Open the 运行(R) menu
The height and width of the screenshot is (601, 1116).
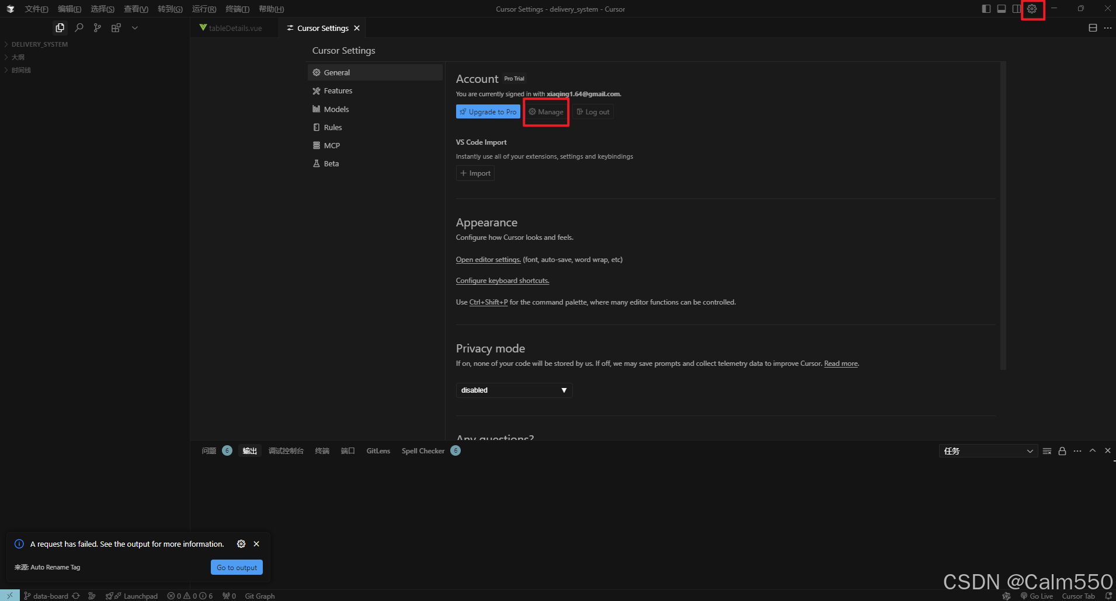coord(204,9)
